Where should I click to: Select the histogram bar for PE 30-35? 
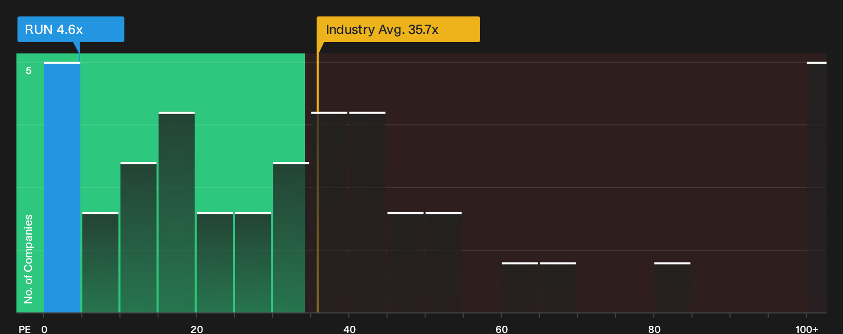(x=291, y=237)
